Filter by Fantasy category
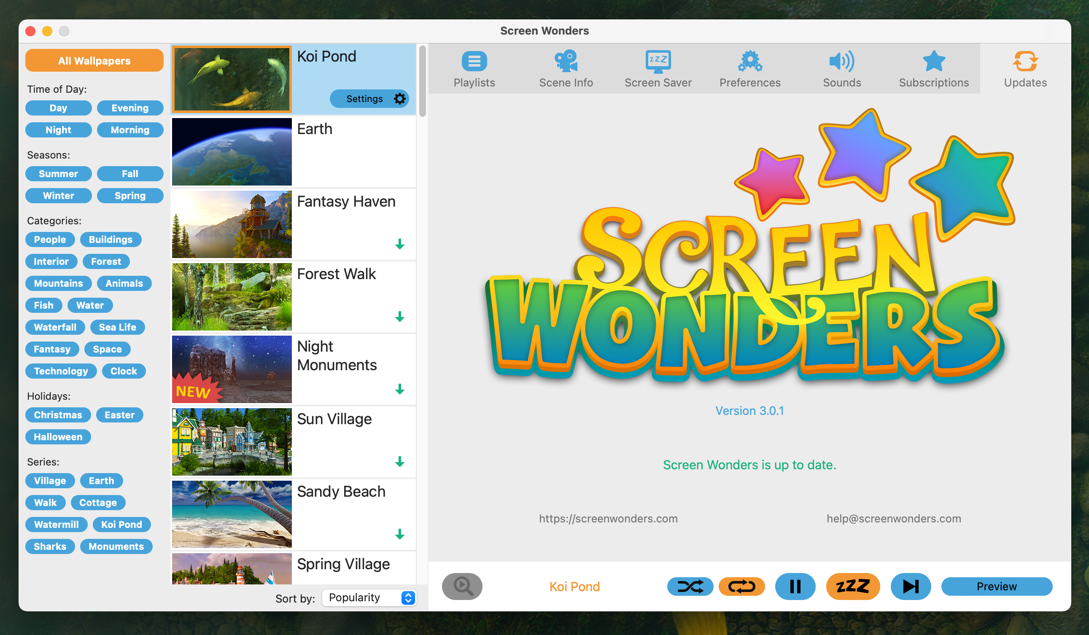1089x635 pixels. [52, 349]
